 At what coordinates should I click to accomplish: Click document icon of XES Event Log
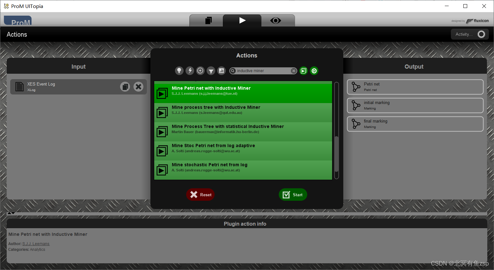click(x=19, y=87)
